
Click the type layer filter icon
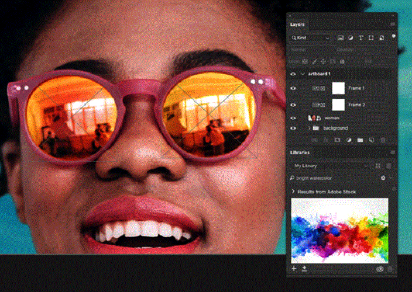point(361,38)
